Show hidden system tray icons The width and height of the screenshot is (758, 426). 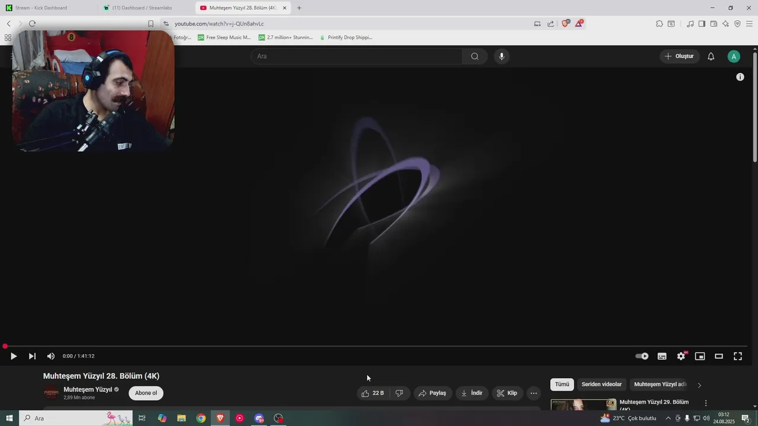coord(668,418)
